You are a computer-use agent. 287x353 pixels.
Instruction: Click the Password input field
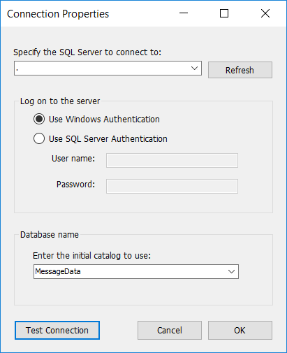pos(172,186)
